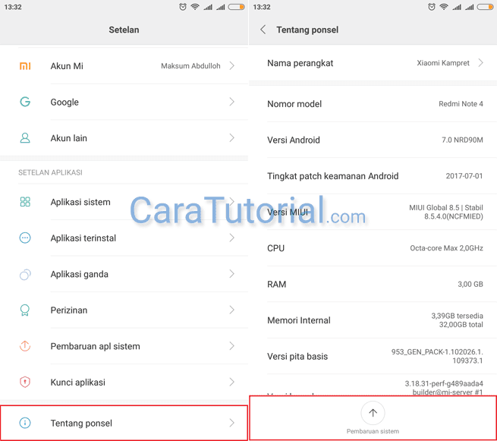Go back using the Tentang ponsel back arrow

click(263, 30)
